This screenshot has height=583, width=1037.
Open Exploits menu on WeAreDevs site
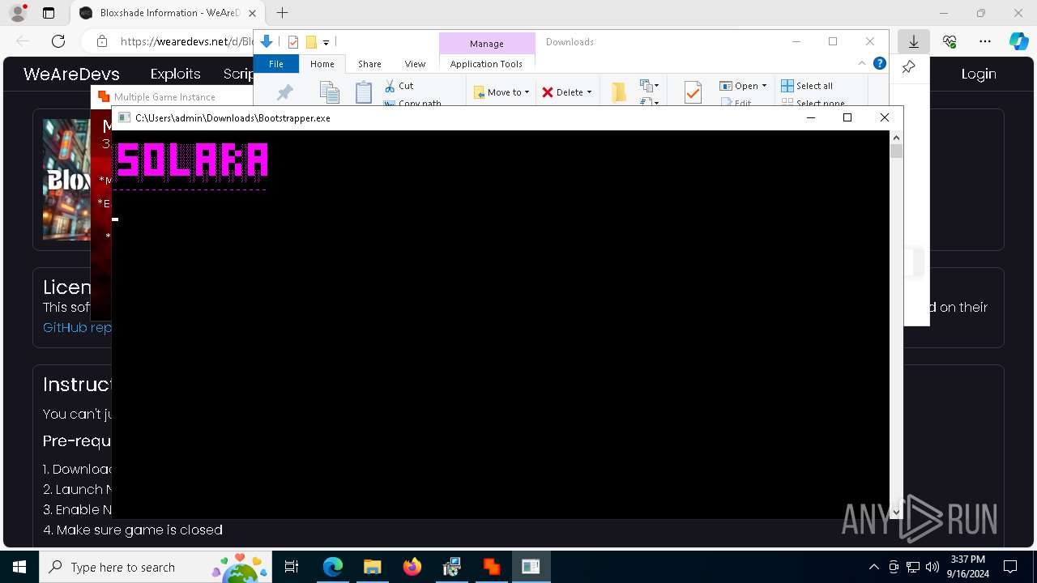[176, 74]
